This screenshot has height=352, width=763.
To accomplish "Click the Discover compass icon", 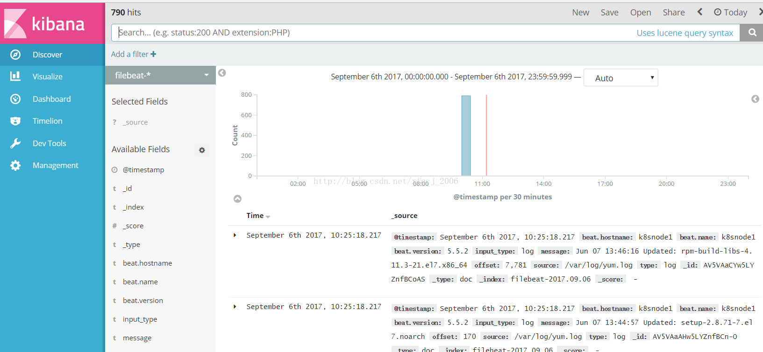I will [x=15, y=55].
